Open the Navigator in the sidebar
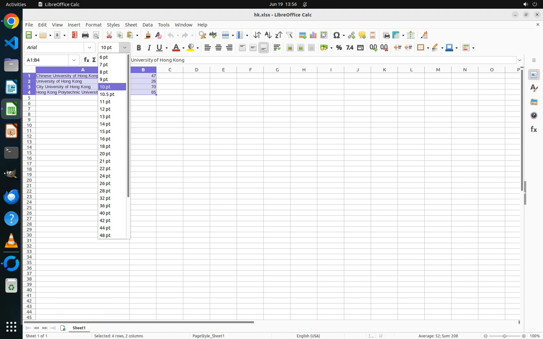 pyautogui.click(x=534, y=116)
